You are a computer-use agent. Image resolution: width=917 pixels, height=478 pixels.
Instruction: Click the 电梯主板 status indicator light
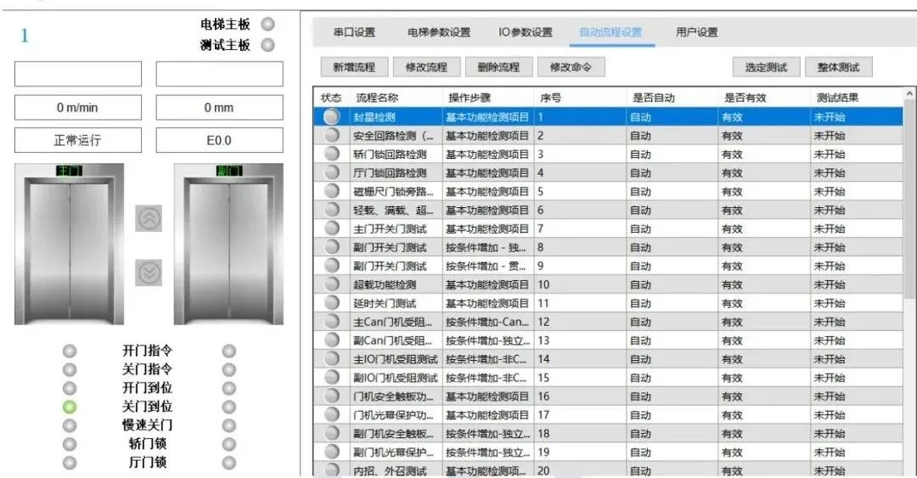click(x=267, y=25)
